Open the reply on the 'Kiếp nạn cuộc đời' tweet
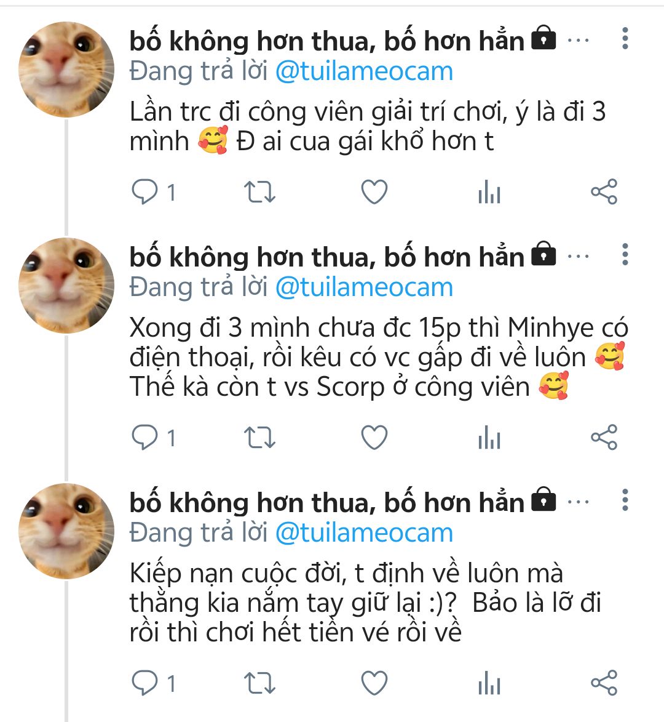 [146, 683]
